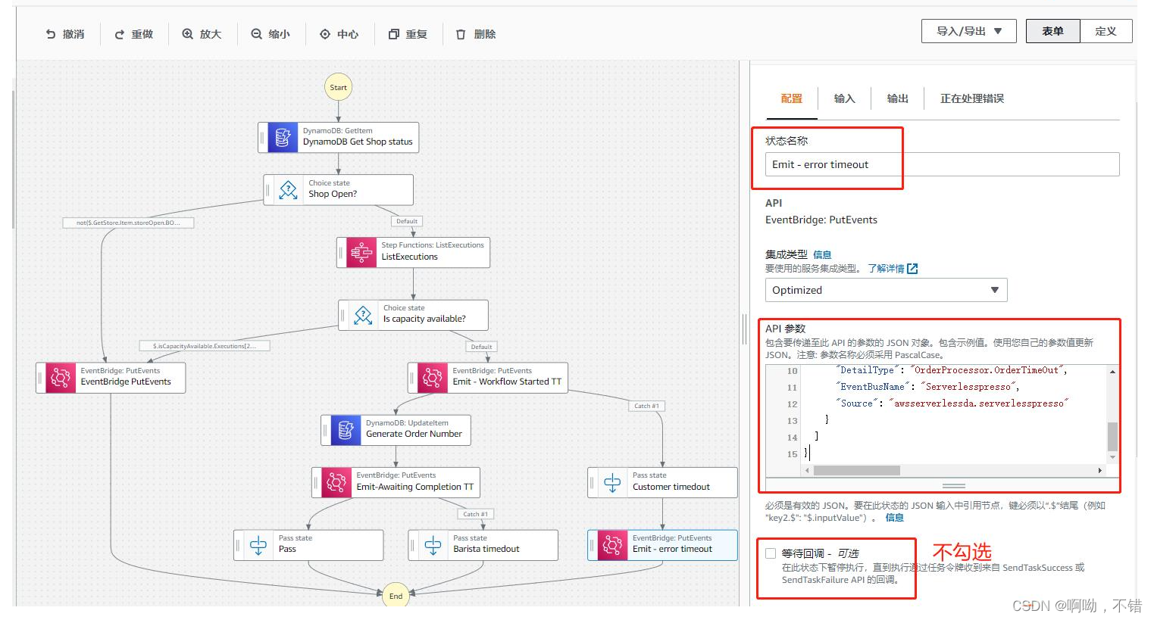Click choice icon on Is capacity available? state
The image size is (1154, 620).
(x=363, y=315)
